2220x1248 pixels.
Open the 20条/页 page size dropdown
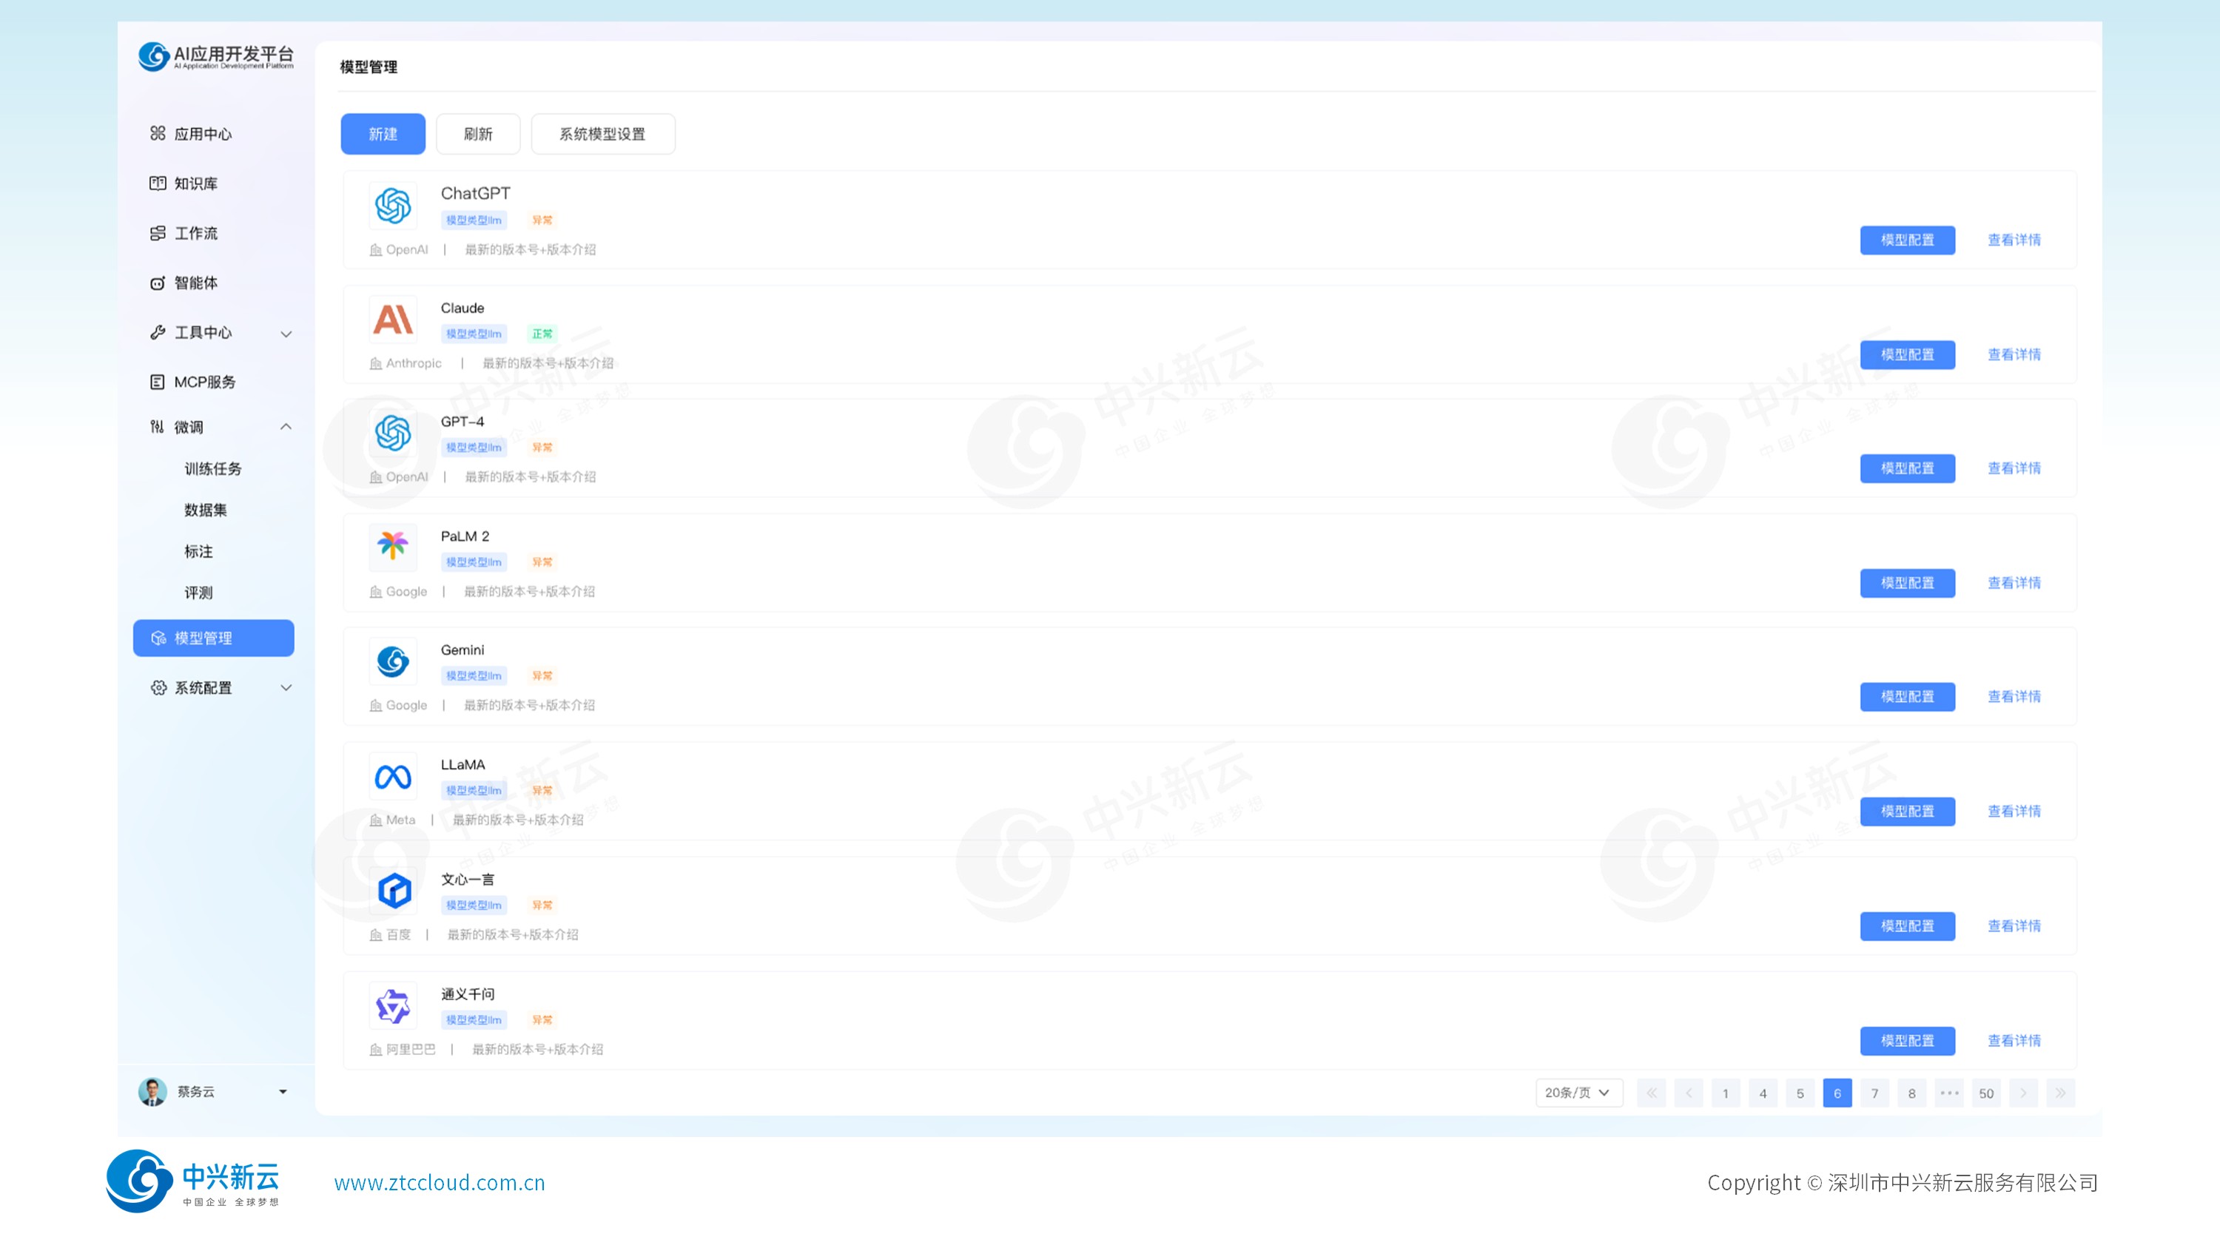click(1579, 1093)
